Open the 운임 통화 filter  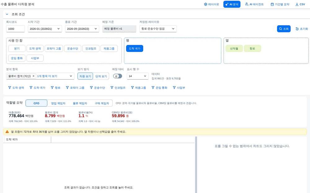coord(159,88)
